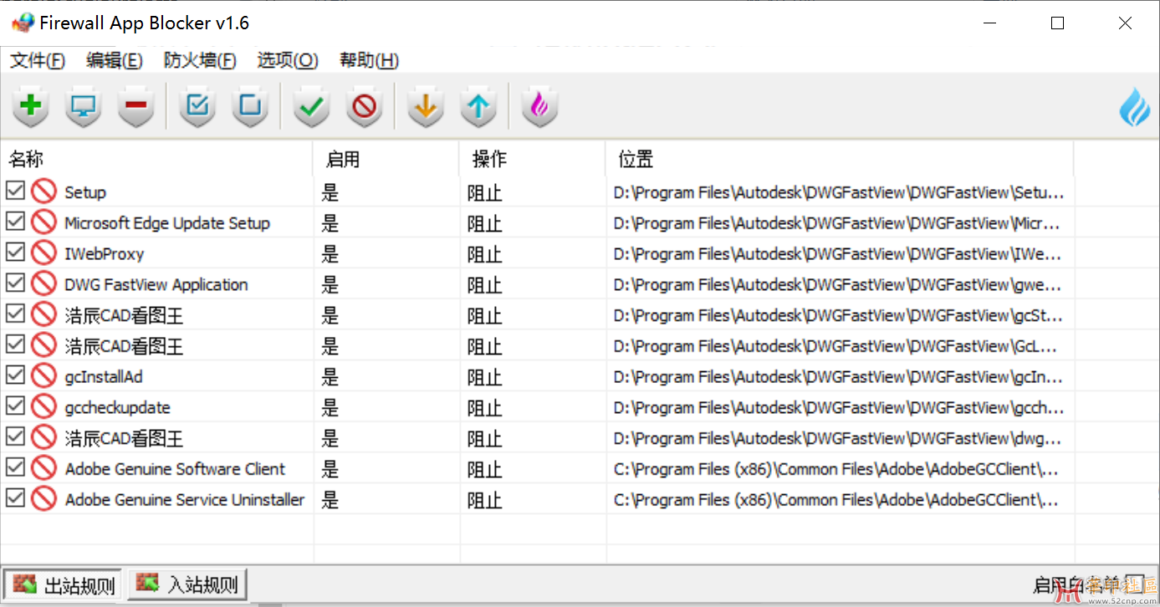
Task: Select the Setup entry name
Action: click(85, 192)
